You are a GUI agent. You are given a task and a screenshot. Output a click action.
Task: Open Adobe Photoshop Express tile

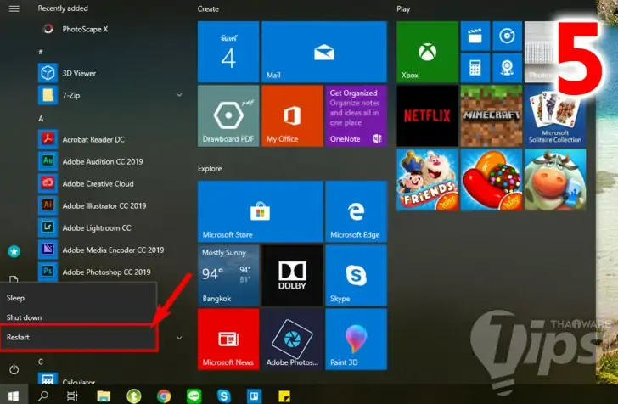(x=292, y=339)
